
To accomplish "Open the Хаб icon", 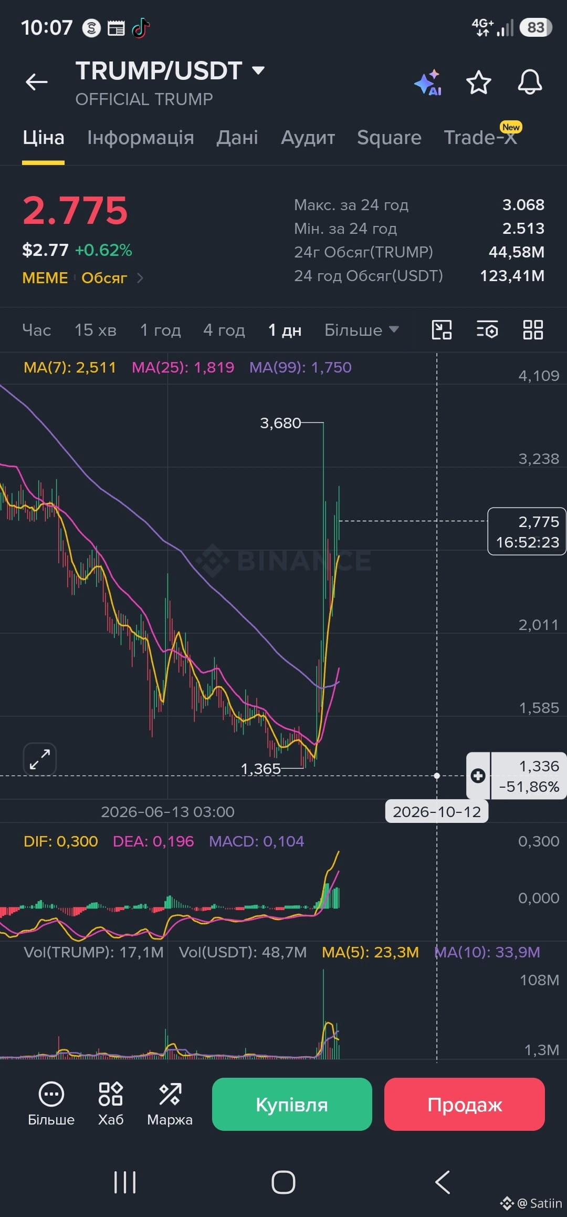I will click(111, 1105).
